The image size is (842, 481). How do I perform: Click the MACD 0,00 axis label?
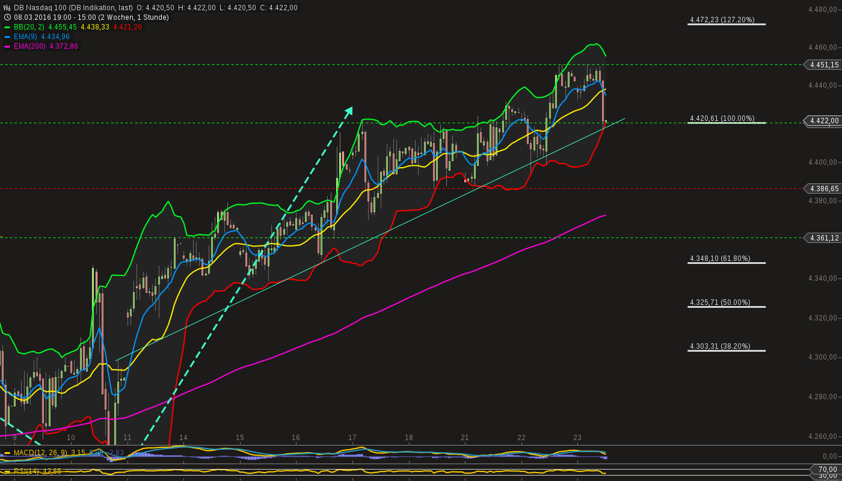(830, 456)
